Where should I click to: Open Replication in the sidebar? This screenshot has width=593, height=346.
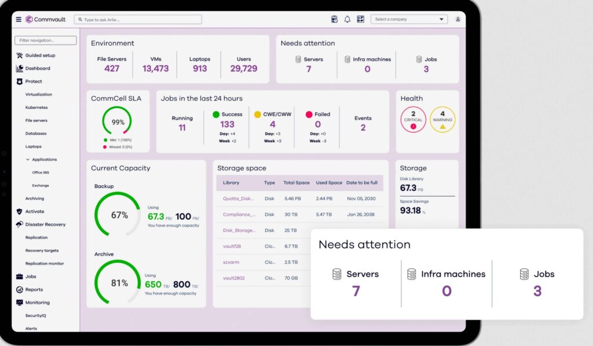(36, 238)
